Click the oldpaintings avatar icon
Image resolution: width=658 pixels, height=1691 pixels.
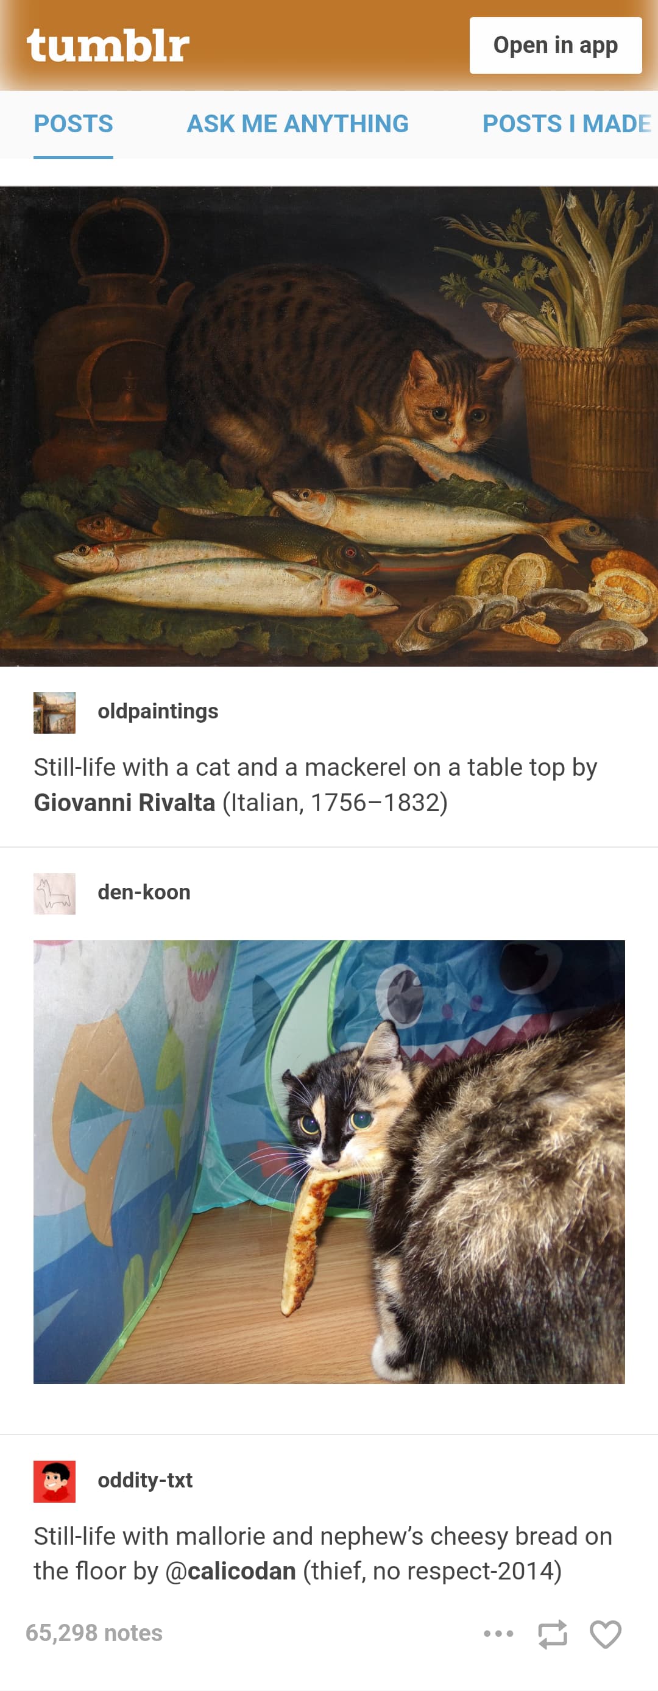pyautogui.click(x=54, y=712)
